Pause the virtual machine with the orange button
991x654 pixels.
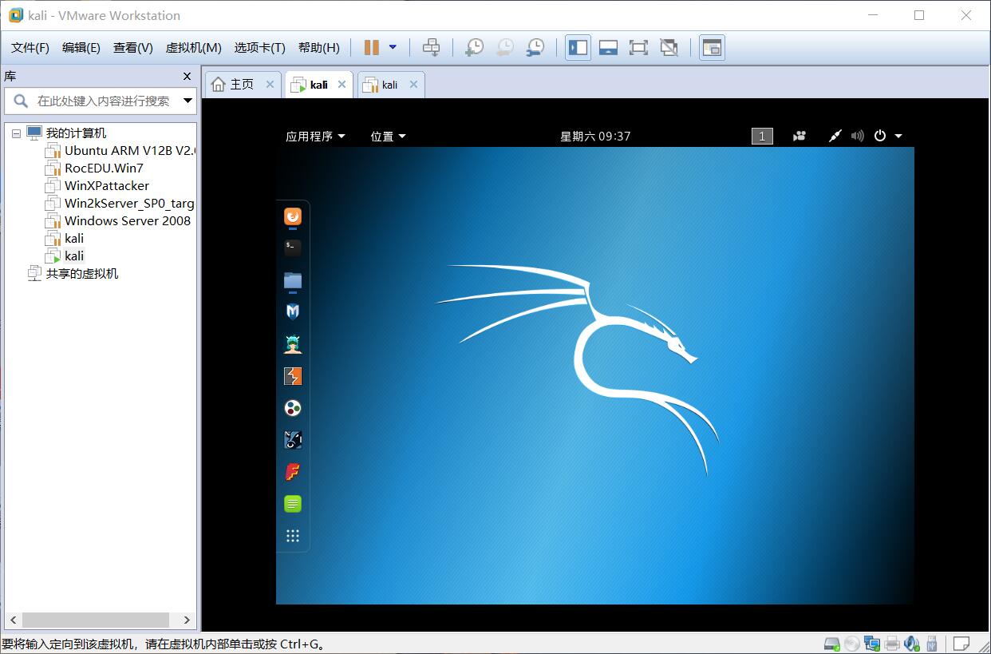[x=371, y=48]
